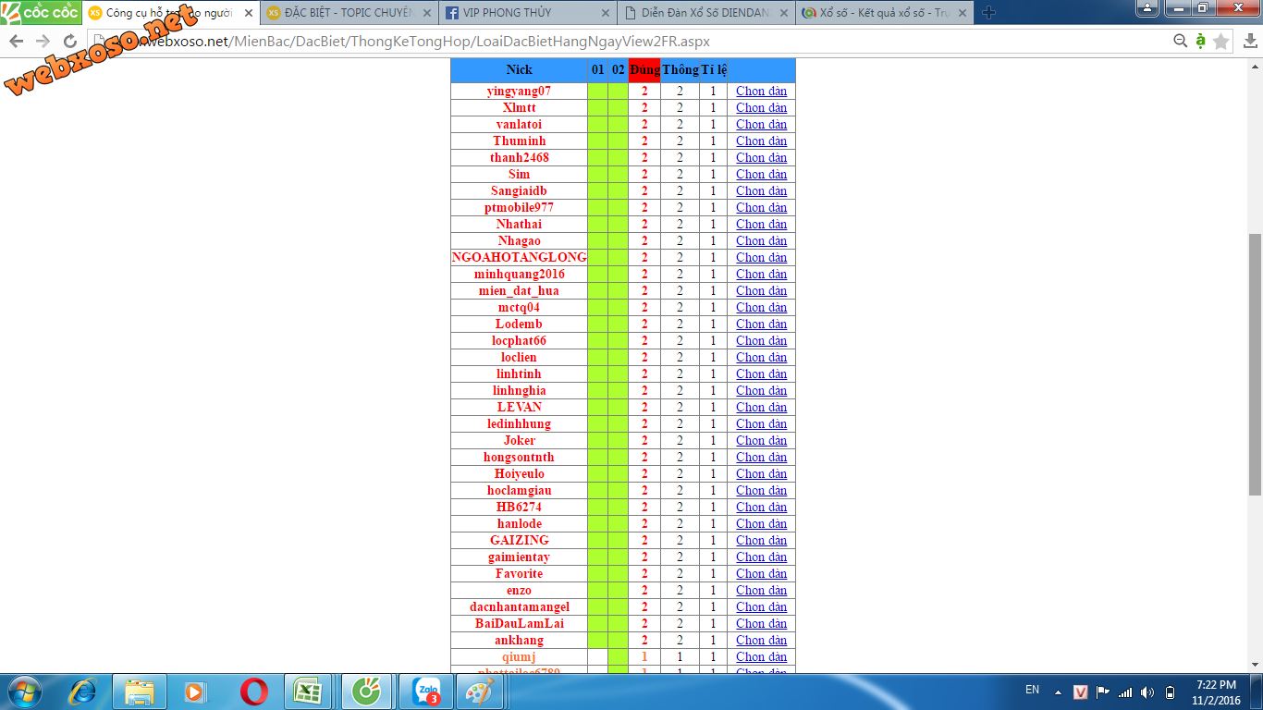Switch to 'Diễn Đàn Xổ Số DIENDAN' tab

pyautogui.click(x=705, y=13)
